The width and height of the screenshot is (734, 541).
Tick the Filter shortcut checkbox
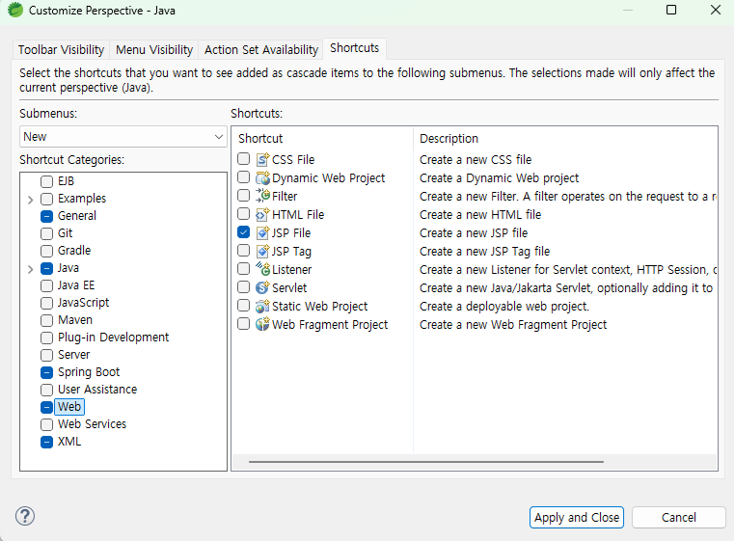click(x=243, y=195)
